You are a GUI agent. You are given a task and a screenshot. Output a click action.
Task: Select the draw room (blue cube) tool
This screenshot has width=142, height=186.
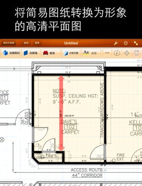(x=11, y=53)
